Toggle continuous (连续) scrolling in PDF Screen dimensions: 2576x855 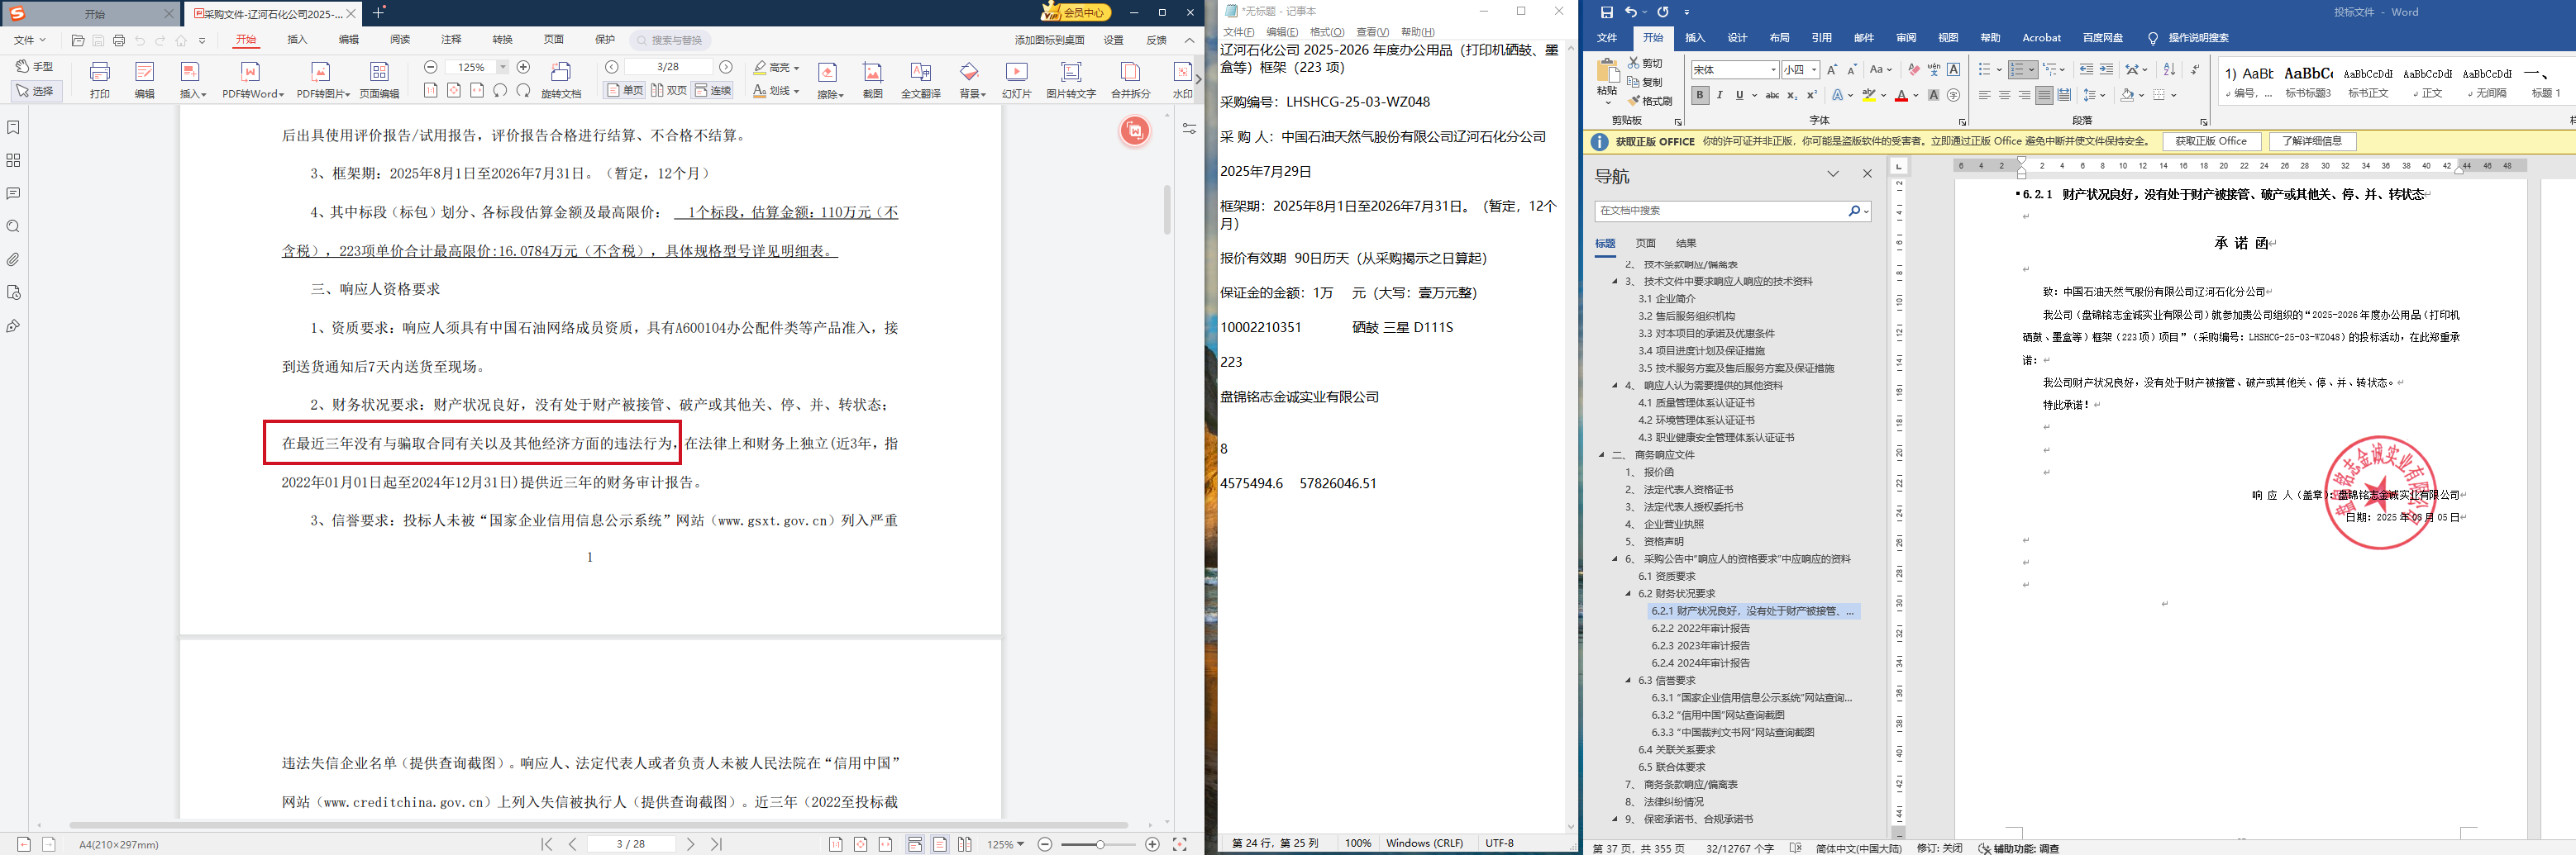tap(713, 91)
